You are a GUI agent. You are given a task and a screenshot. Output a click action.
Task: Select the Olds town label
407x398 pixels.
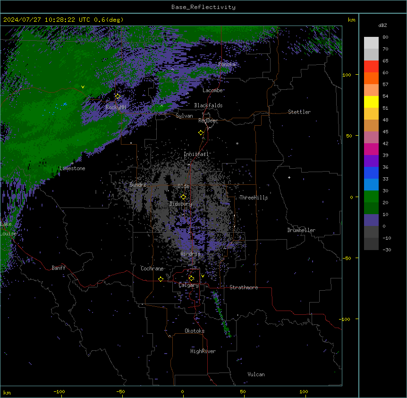pos(183,186)
